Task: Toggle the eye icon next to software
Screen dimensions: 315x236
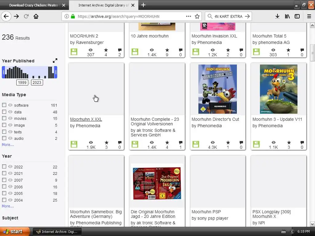Action: 10,105
